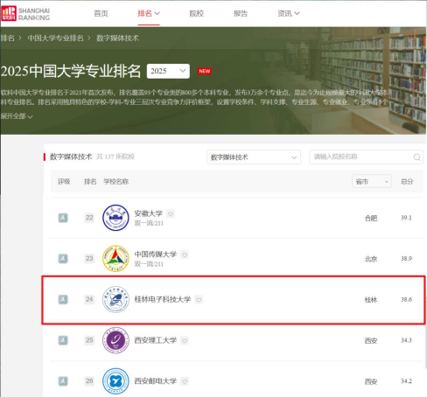Click rank number 22

pyautogui.click(x=89, y=218)
